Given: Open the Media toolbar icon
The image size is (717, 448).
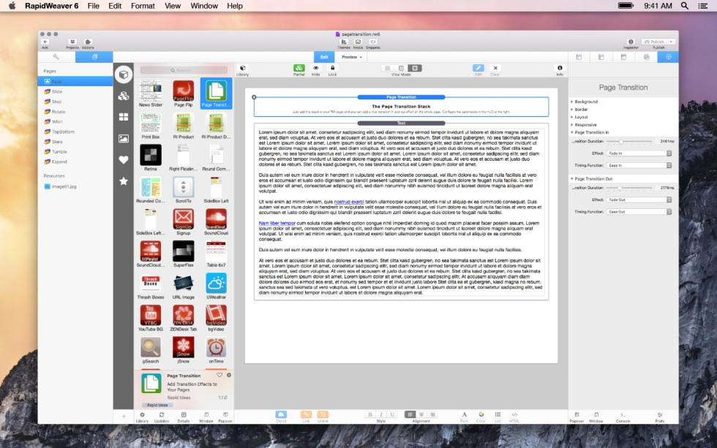Looking at the screenshot, I should (x=358, y=42).
